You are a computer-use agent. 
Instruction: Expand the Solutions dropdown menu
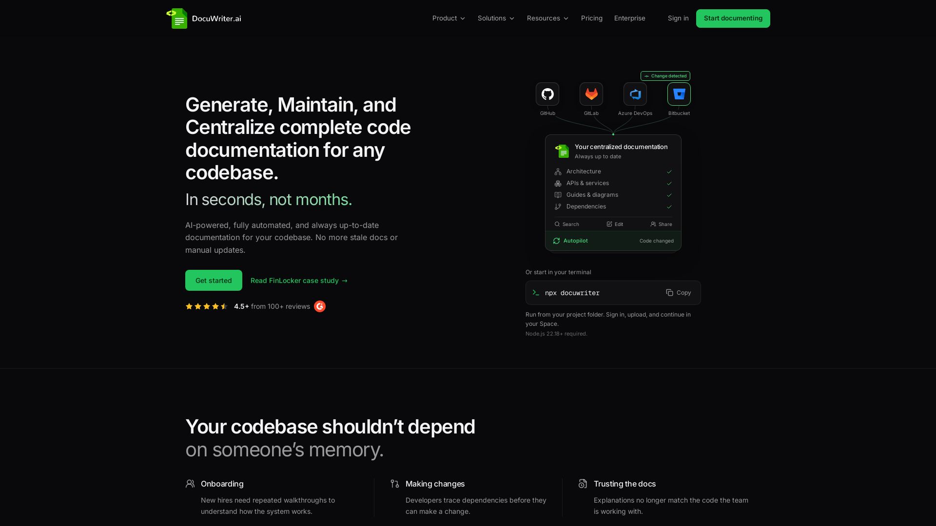point(496,19)
